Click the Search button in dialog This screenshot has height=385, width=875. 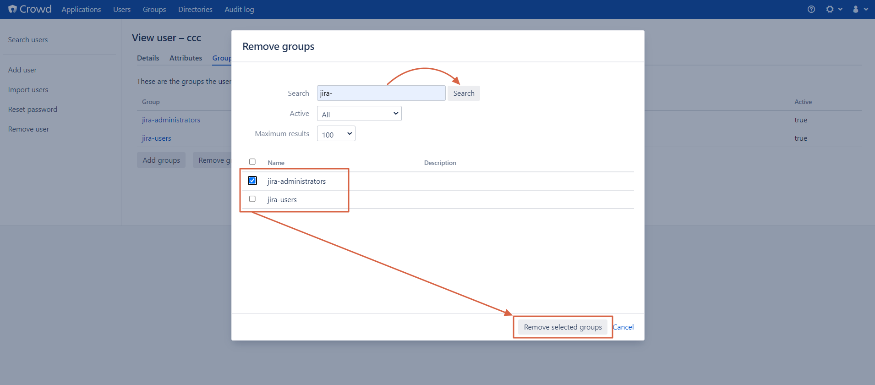pyautogui.click(x=464, y=93)
